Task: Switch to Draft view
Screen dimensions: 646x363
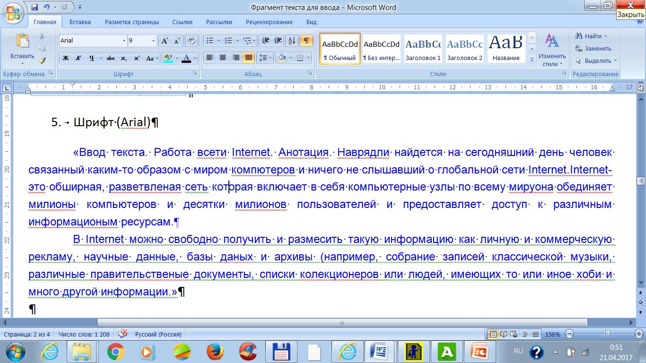Action: point(535,334)
